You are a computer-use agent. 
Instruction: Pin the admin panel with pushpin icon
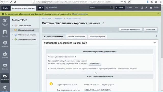pyautogui.click(x=146, y=8)
